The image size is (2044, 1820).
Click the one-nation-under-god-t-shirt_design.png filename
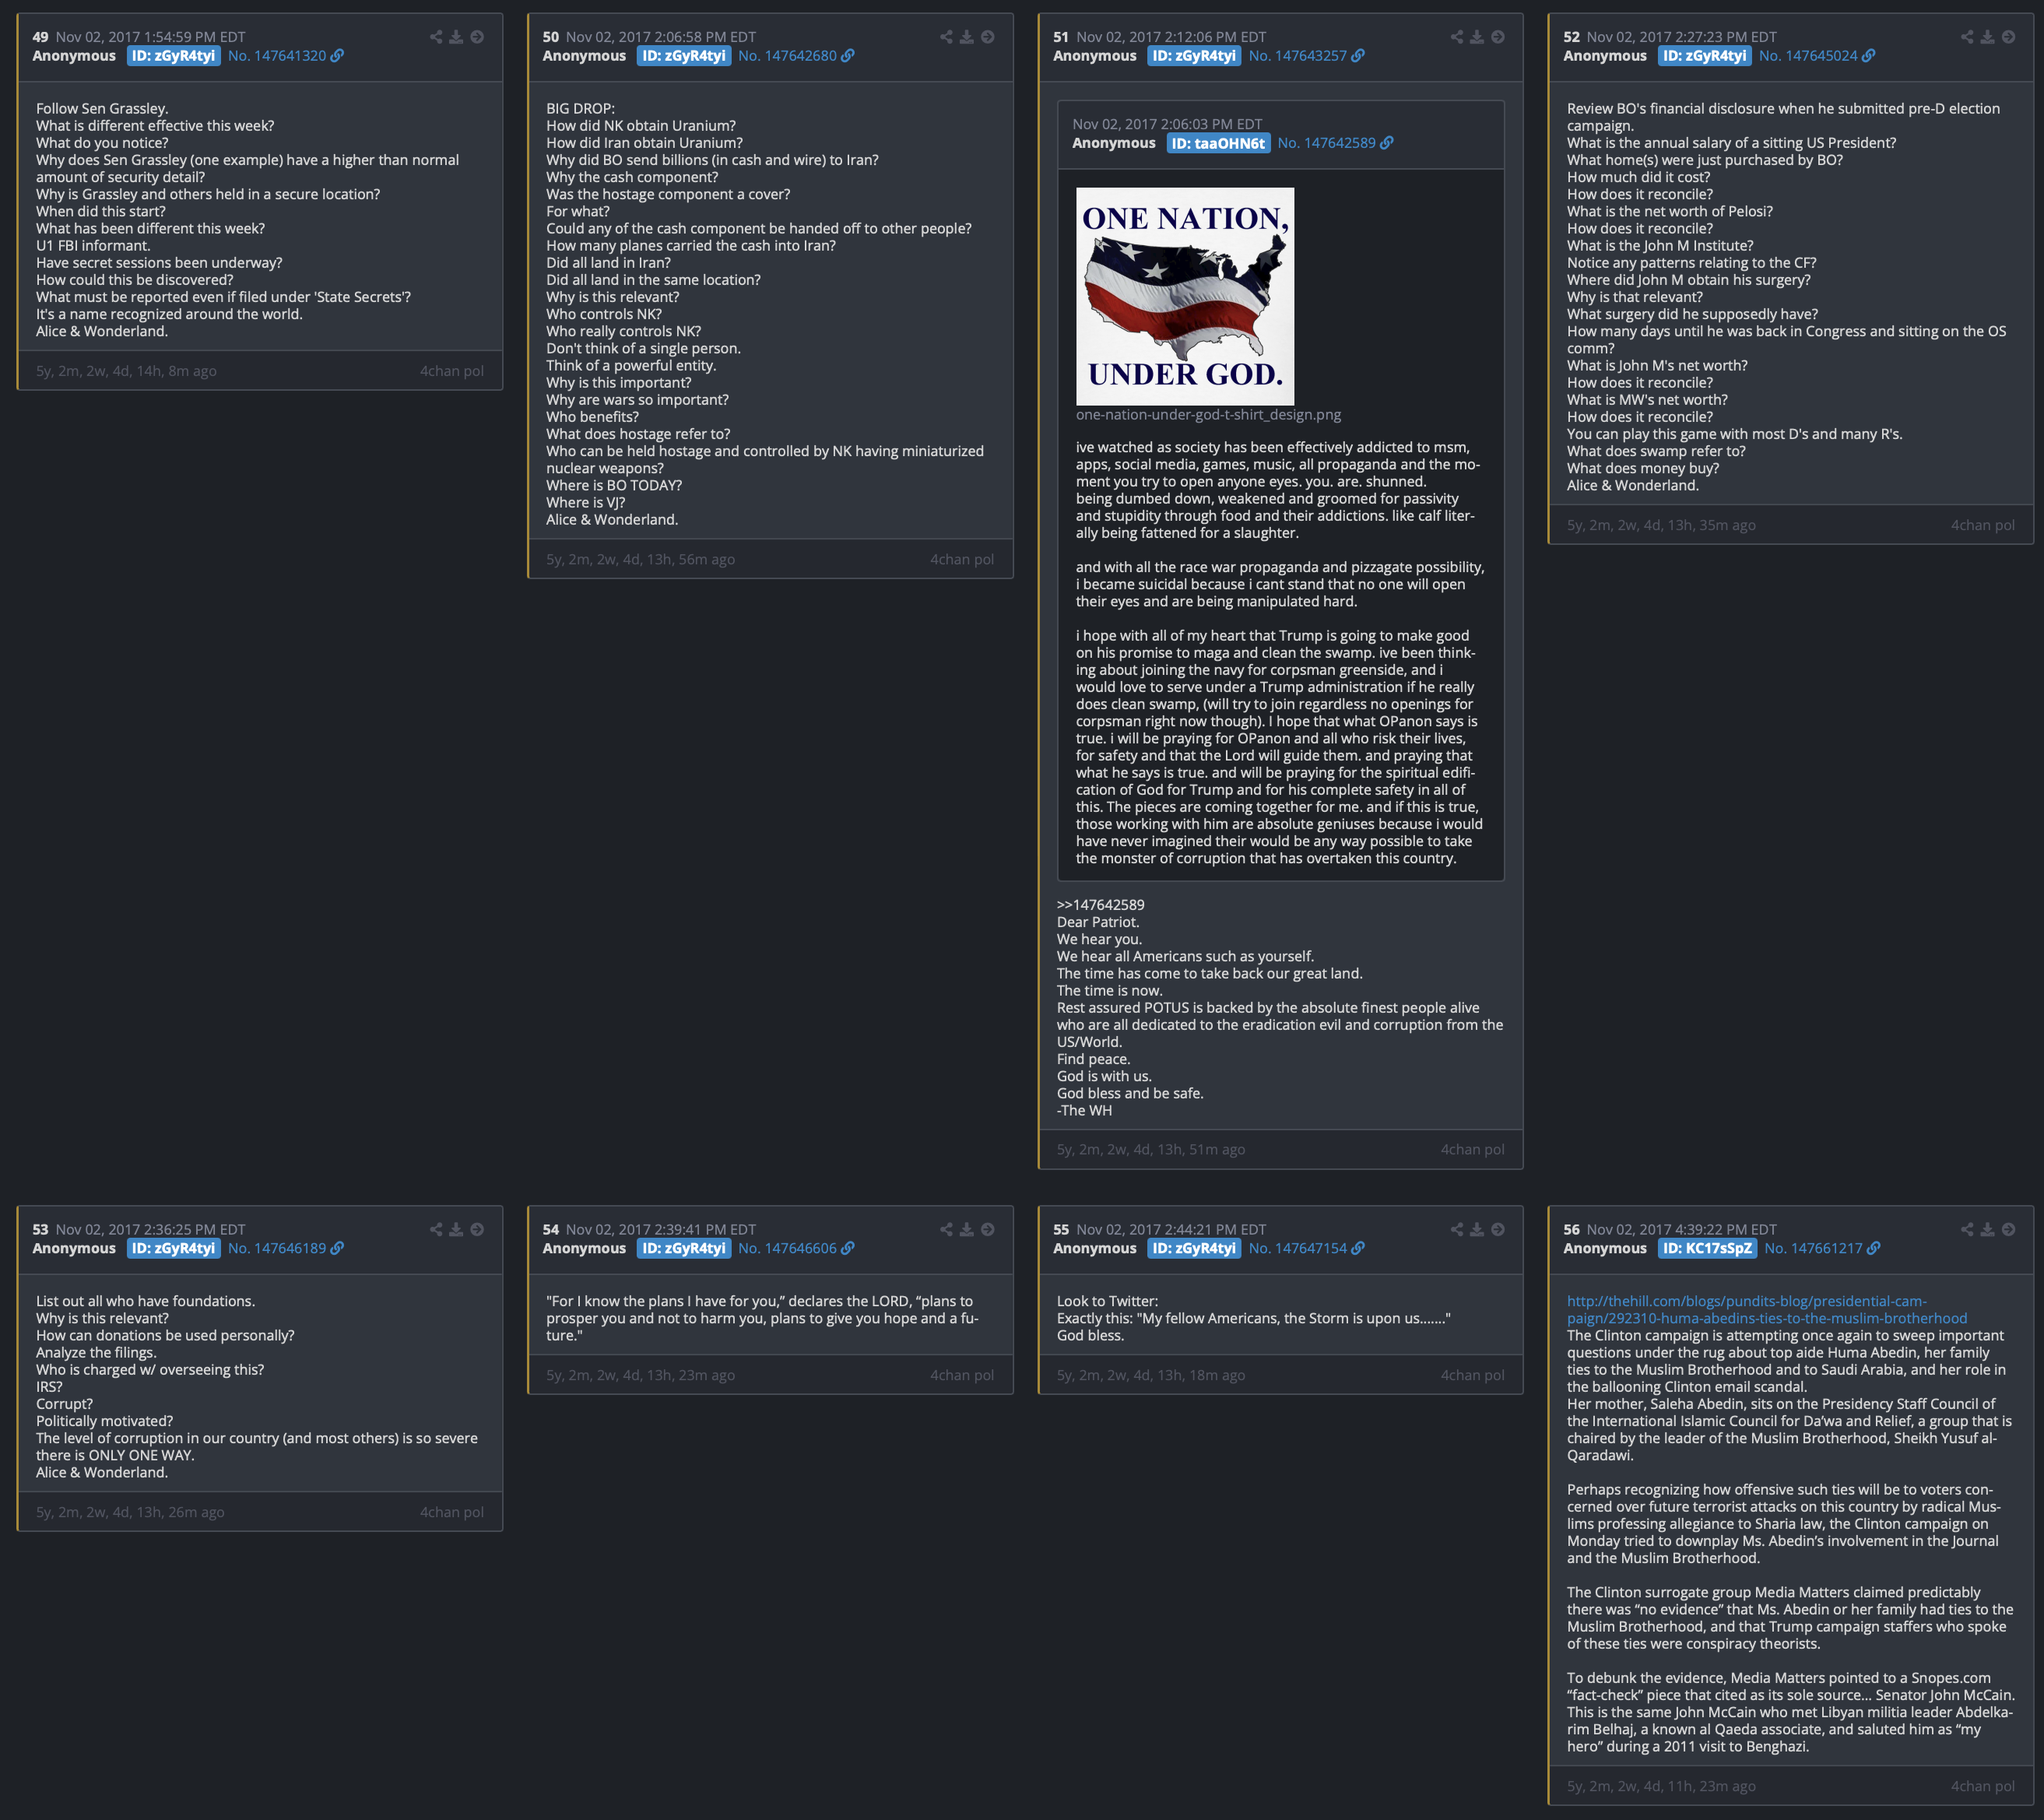1208,415
